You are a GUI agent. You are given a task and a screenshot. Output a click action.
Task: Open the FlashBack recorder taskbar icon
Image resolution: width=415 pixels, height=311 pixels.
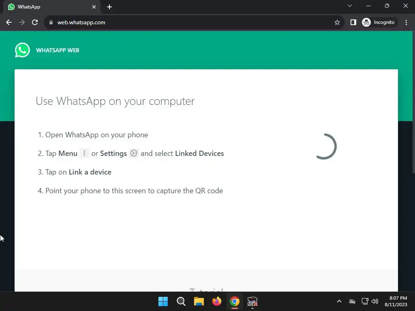(x=252, y=301)
